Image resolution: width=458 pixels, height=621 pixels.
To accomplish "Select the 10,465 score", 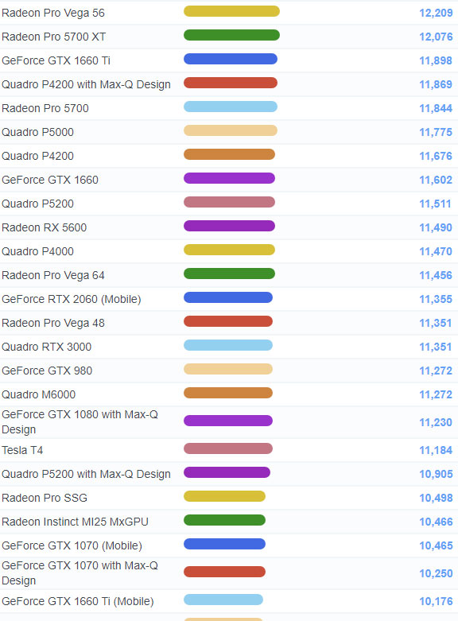I will click(436, 545).
